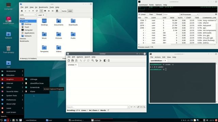
Task: Launch LibreOffice Draw from the Graphics submenu
Action: click(37, 83)
